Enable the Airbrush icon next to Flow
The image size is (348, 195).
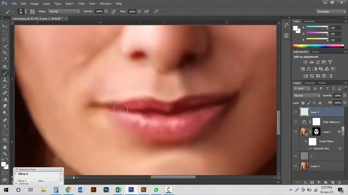146,11
